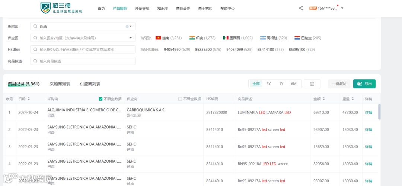Open the account dropdown arrow
402x186 pixels.
point(342,8)
